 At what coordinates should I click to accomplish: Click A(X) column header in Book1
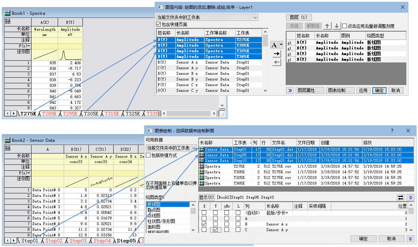[45, 22]
